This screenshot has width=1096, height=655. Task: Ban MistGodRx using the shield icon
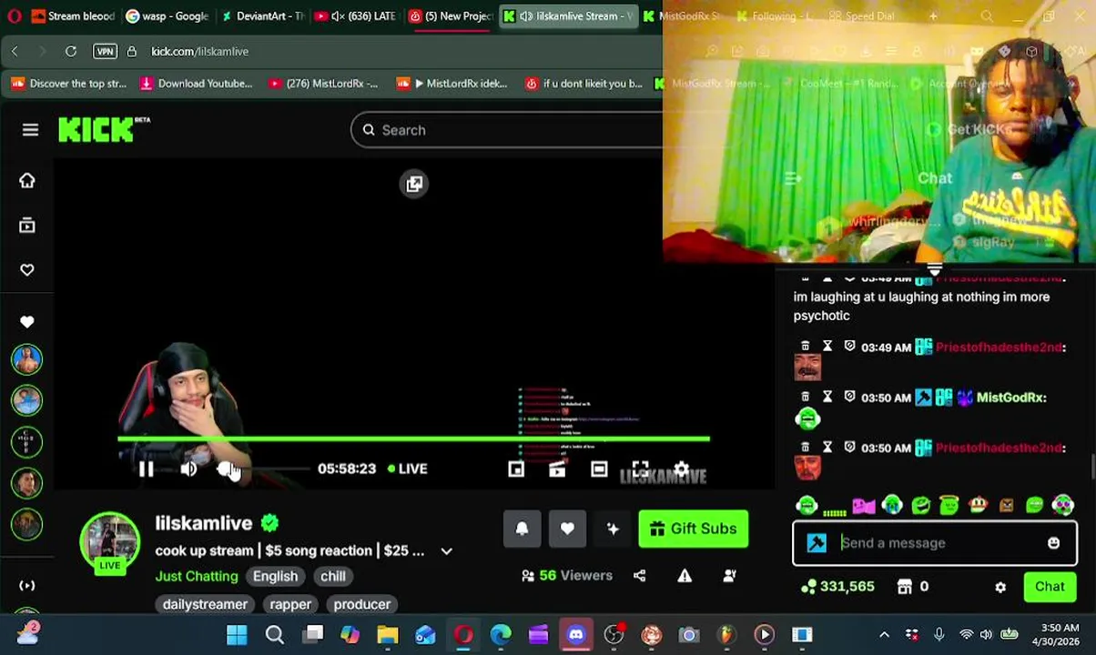(849, 397)
